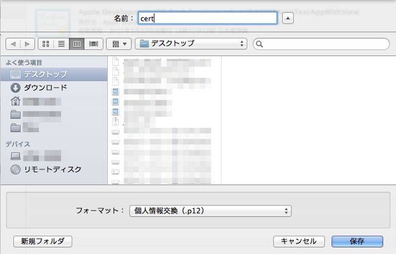Go back with the left arrow button
Viewport: 396px width, 254px height.
click(x=13, y=44)
